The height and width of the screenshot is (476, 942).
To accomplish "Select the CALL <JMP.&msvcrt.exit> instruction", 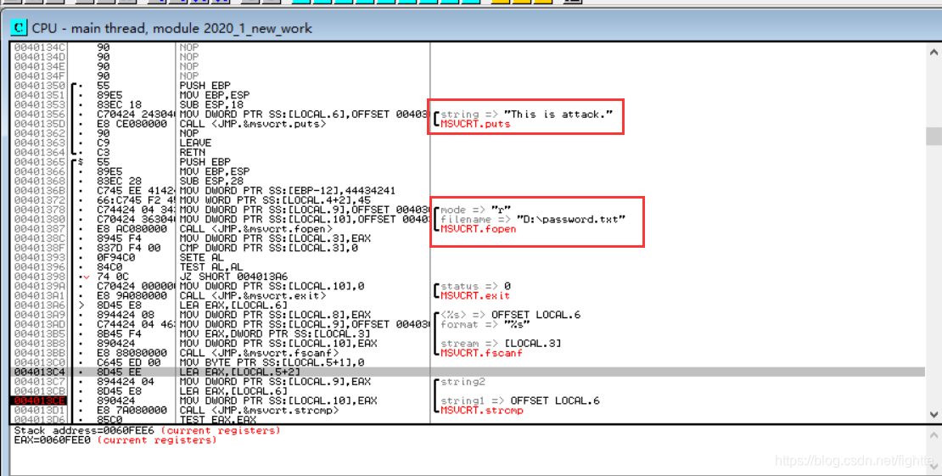I will click(x=253, y=295).
